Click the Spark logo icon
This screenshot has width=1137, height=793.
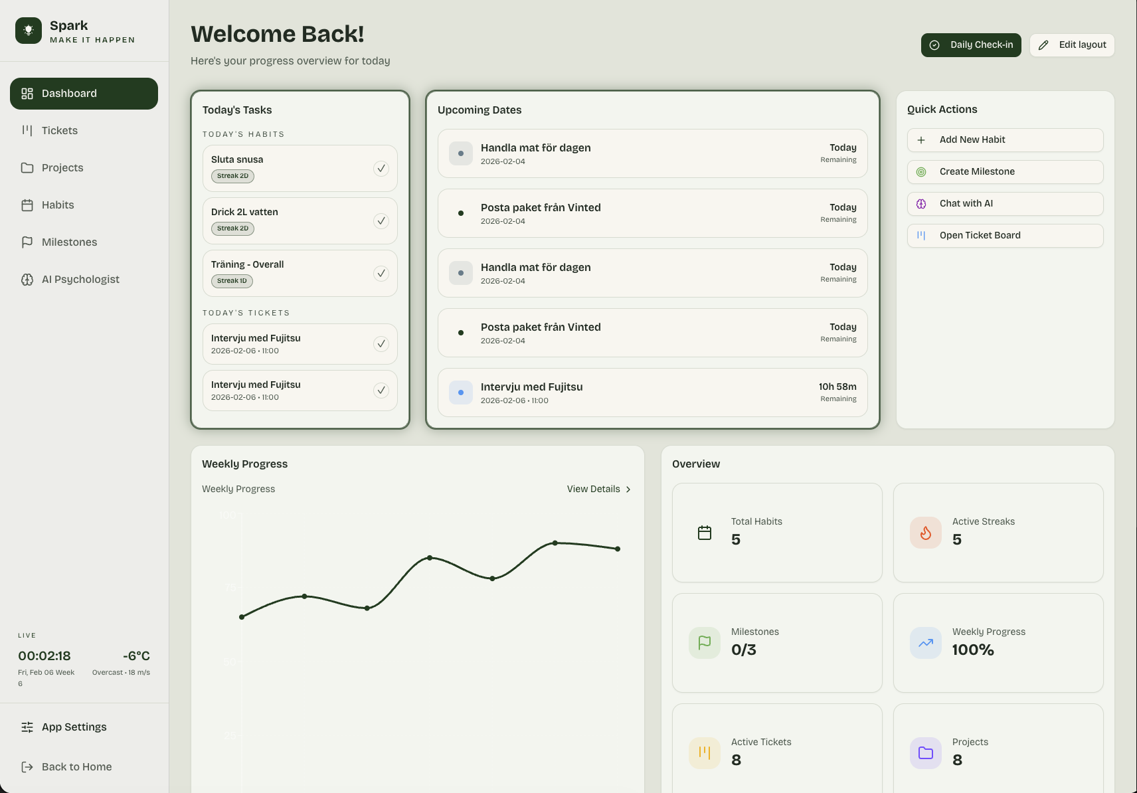tap(28, 29)
